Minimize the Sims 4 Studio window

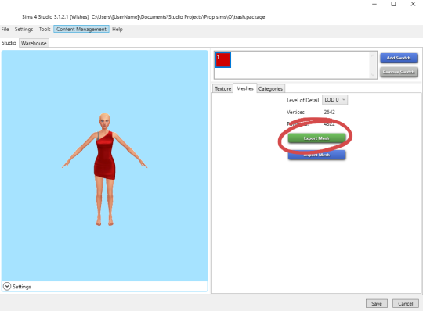pos(374,4)
